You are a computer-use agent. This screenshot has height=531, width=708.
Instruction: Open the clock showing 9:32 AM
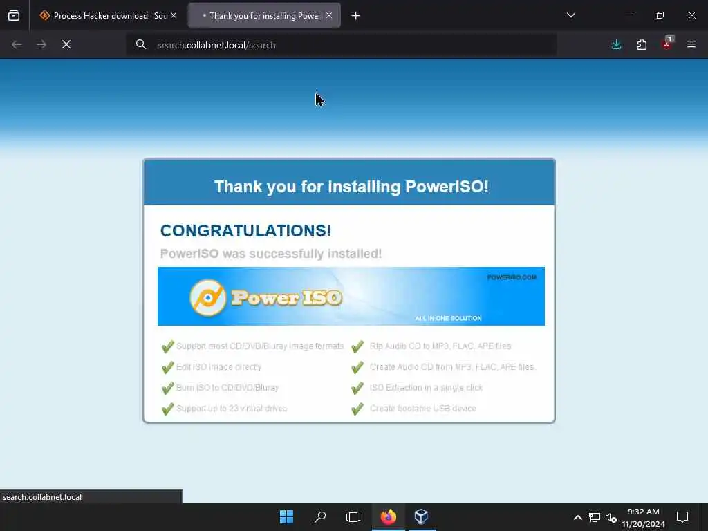click(644, 517)
